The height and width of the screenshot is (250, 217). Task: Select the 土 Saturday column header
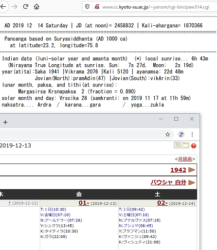point(158,194)
